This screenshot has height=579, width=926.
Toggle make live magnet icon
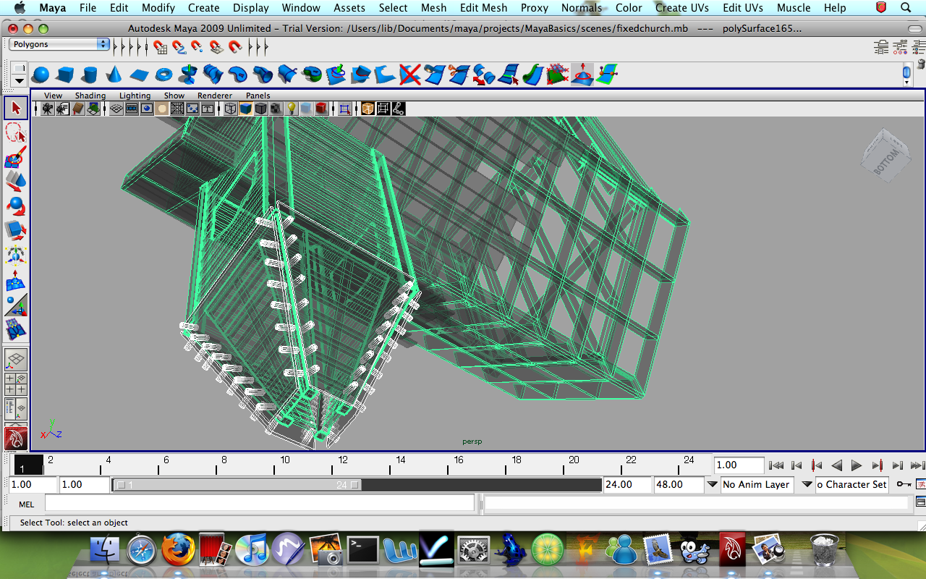[234, 48]
